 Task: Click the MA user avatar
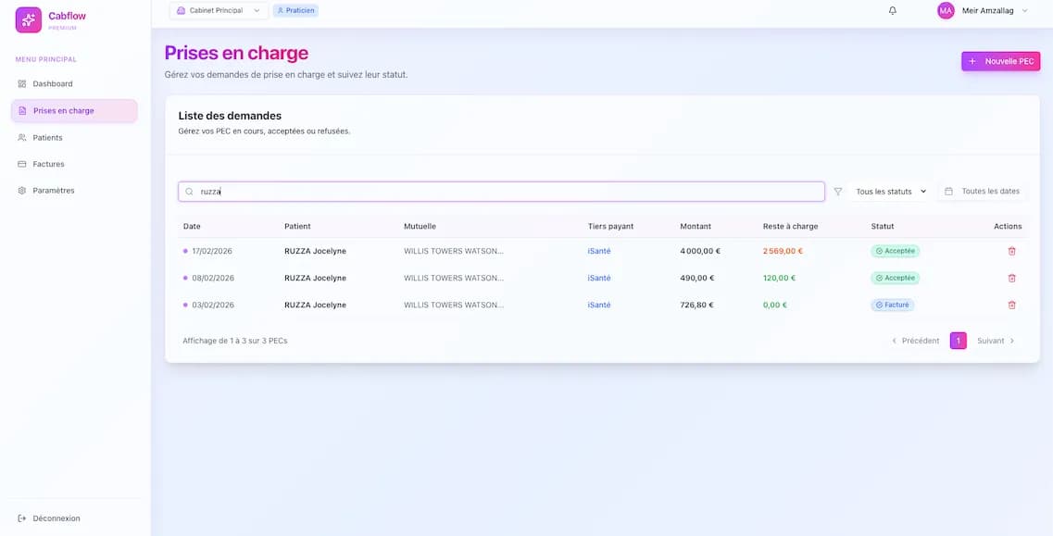tap(946, 11)
